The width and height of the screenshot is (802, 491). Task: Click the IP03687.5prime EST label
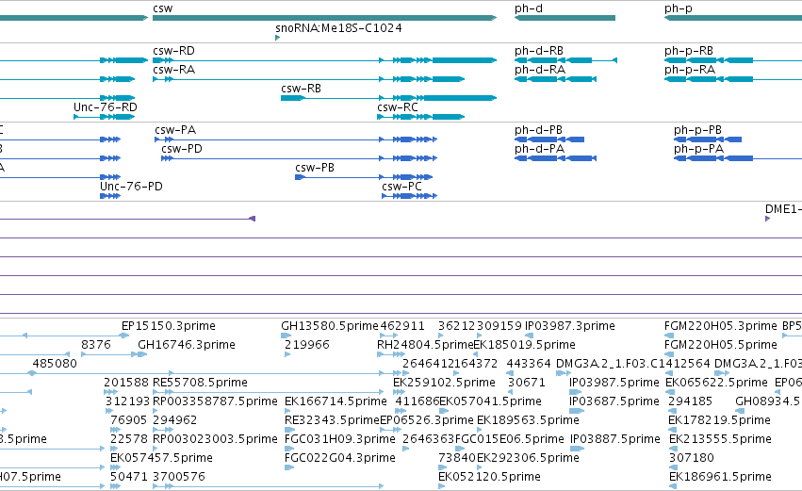(614, 401)
